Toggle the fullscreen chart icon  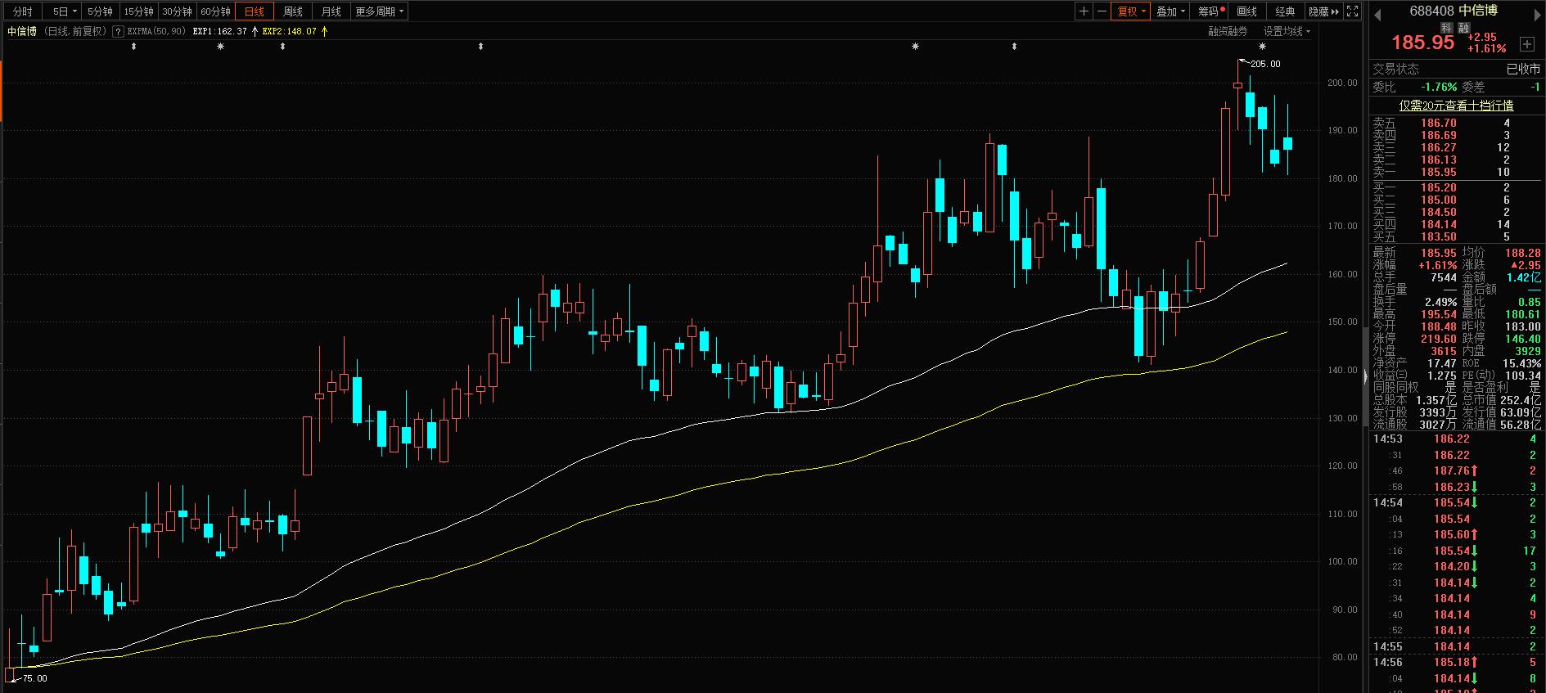(x=1353, y=11)
